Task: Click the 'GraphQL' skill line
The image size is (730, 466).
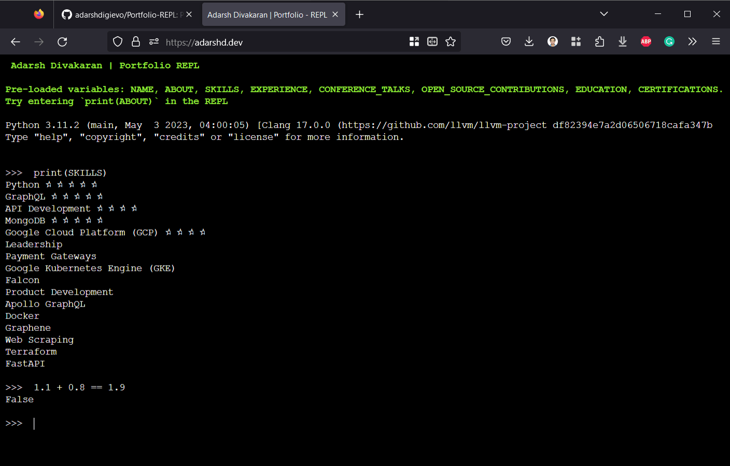Action: 54,197
